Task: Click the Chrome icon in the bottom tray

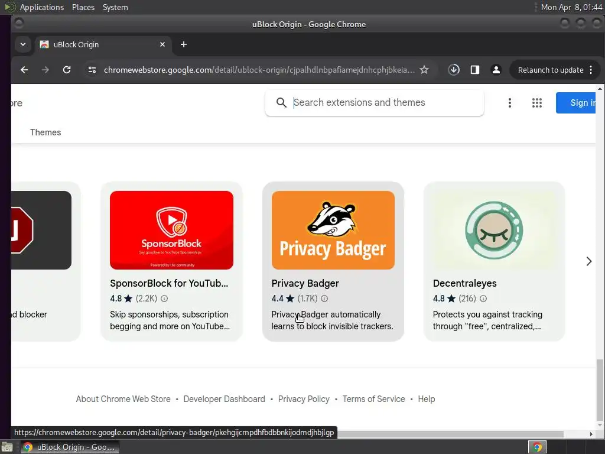Action: point(537,447)
